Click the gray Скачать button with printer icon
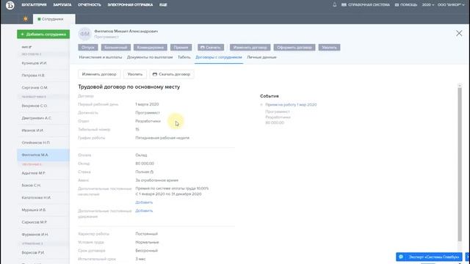 click(211, 47)
